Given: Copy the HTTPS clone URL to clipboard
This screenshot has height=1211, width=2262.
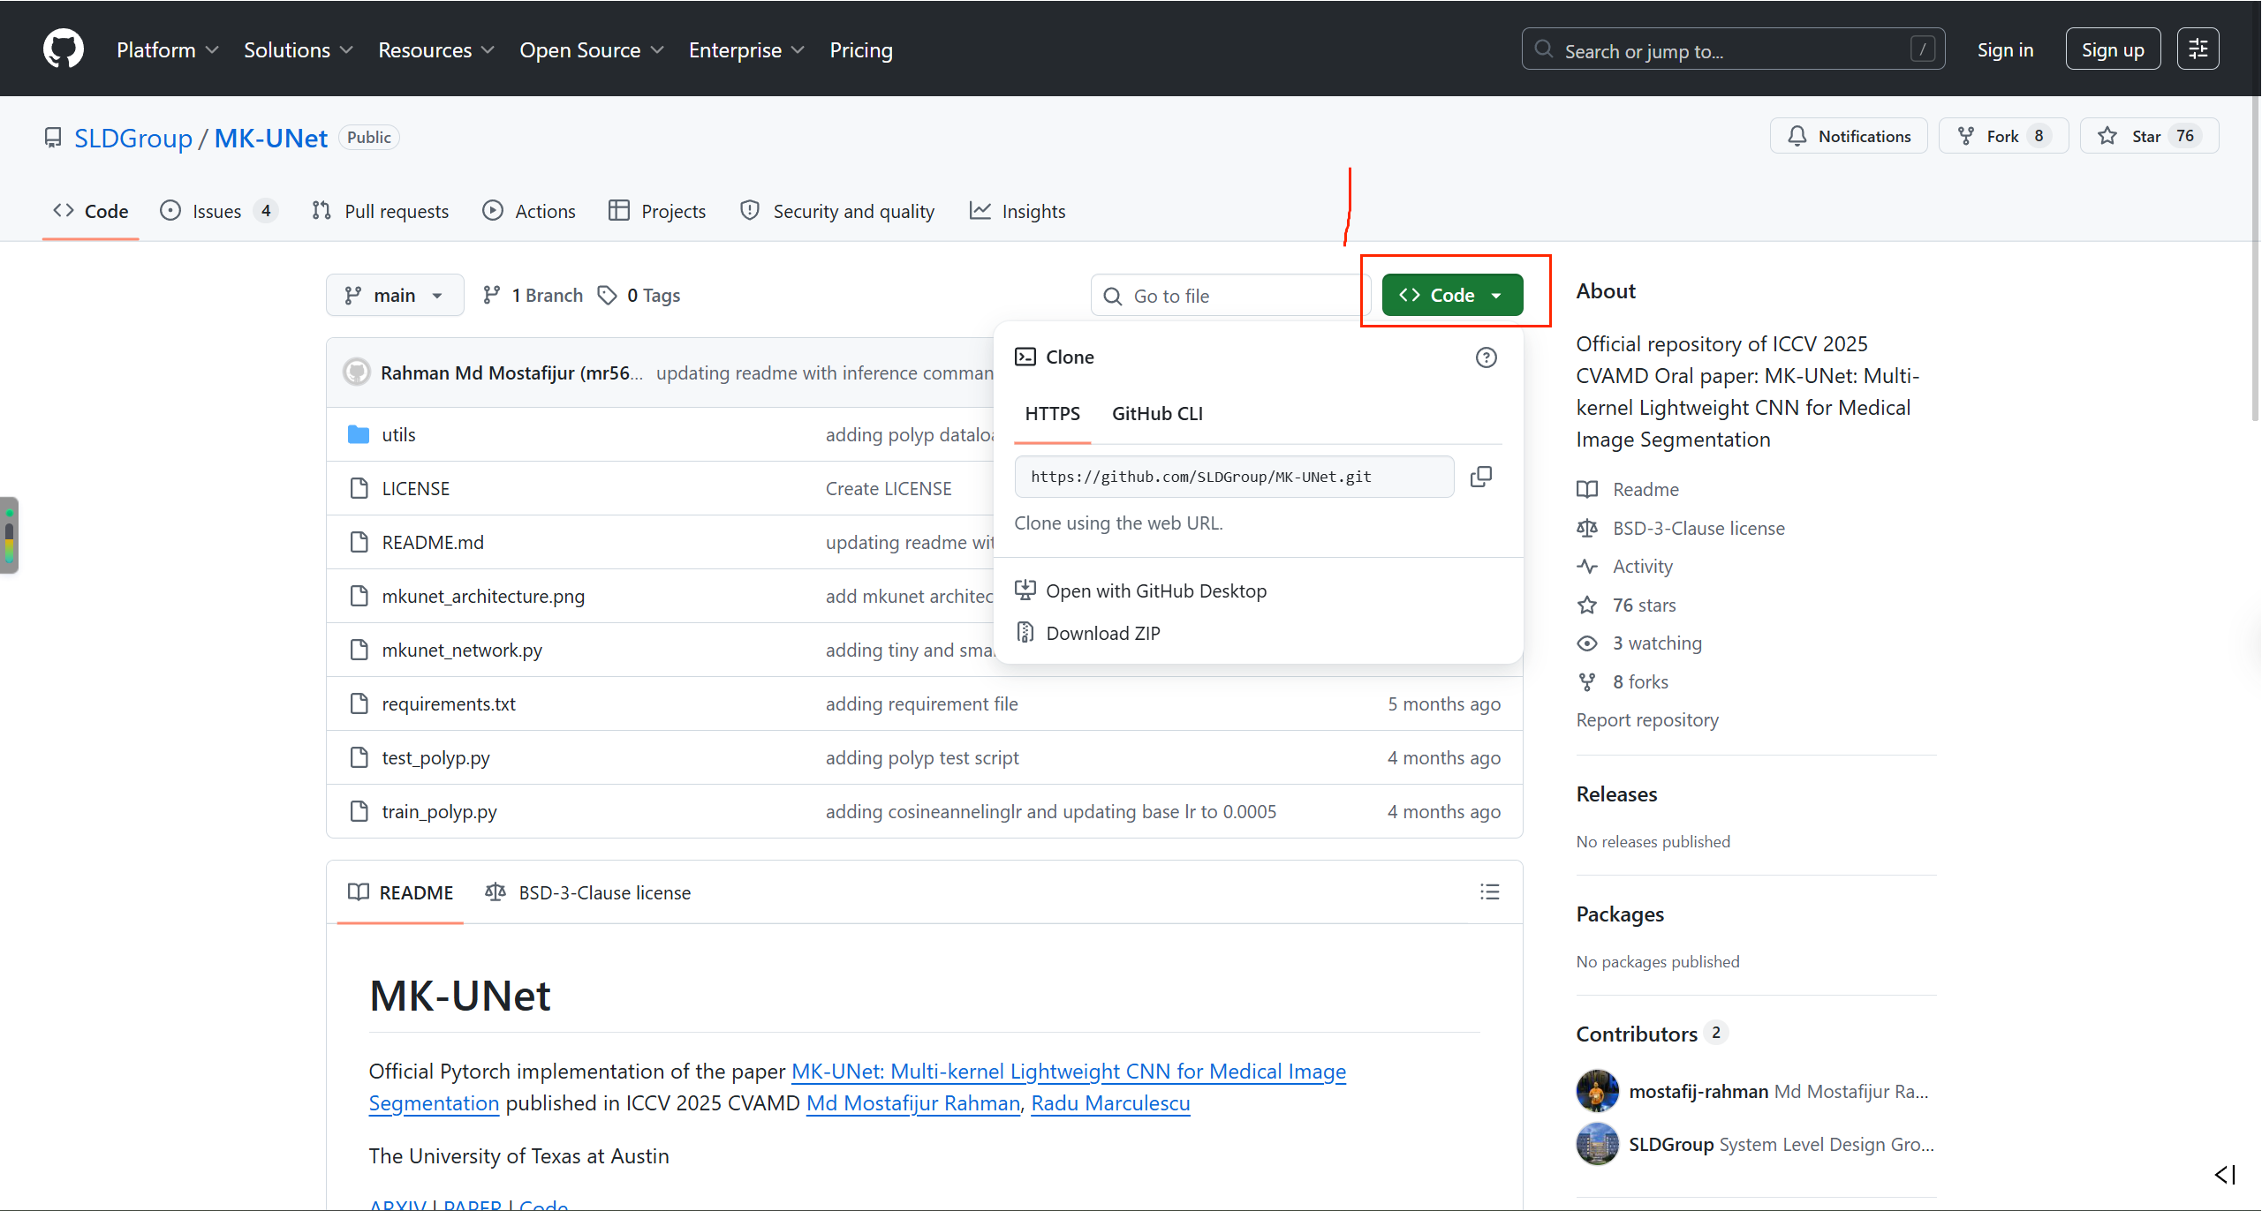Looking at the screenshot, I should click(x=1481, y=477).
